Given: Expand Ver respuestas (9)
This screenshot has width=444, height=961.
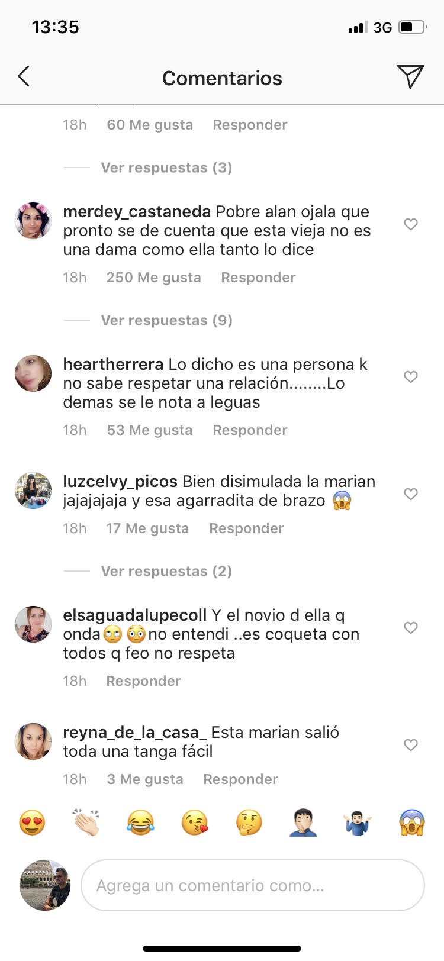Looking at the screenshot, I should (x=166, y=320).
